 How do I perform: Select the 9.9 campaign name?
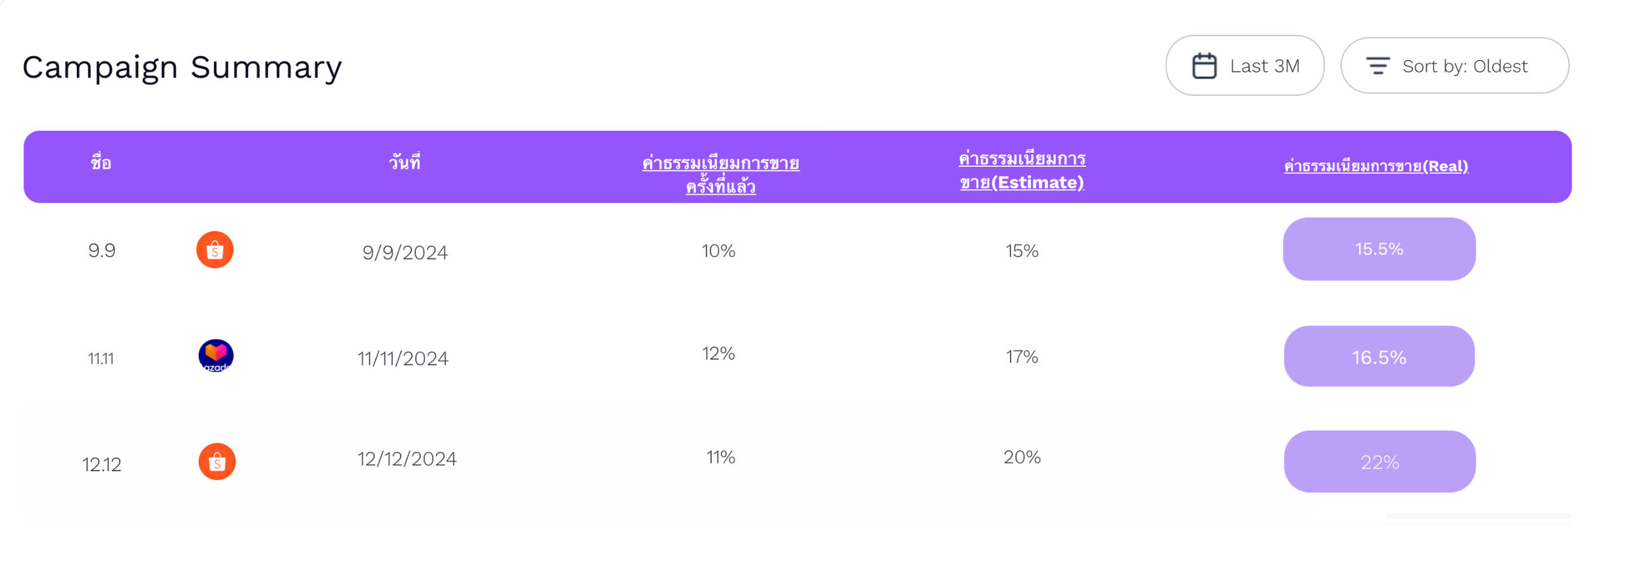coord(102,251)
